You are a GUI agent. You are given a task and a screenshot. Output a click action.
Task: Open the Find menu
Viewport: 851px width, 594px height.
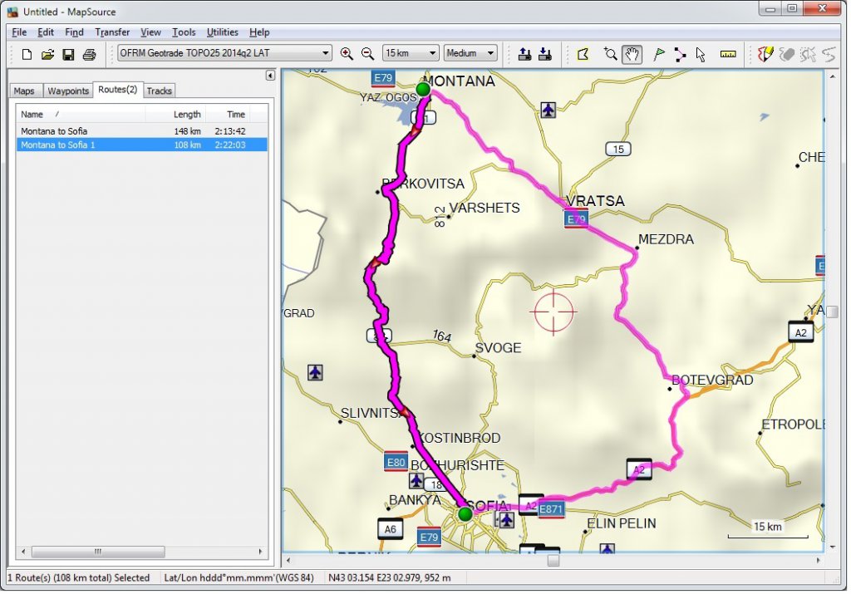point(74,32)
